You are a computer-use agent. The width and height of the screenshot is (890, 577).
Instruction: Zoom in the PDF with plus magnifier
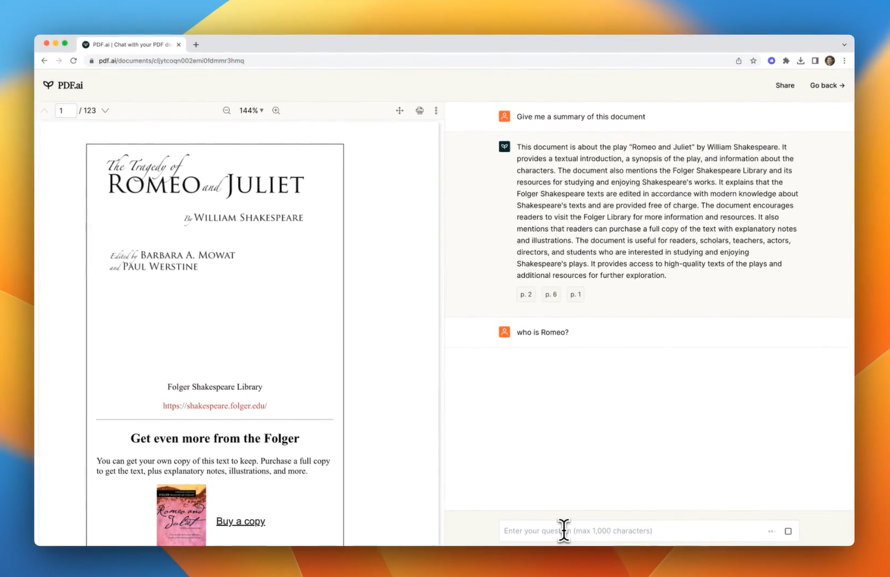(276, 111)
